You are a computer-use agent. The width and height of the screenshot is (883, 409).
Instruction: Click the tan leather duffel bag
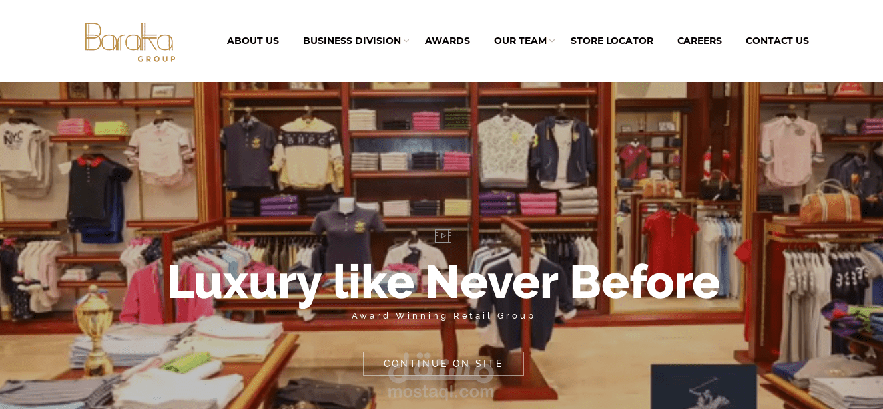[830, 202]
